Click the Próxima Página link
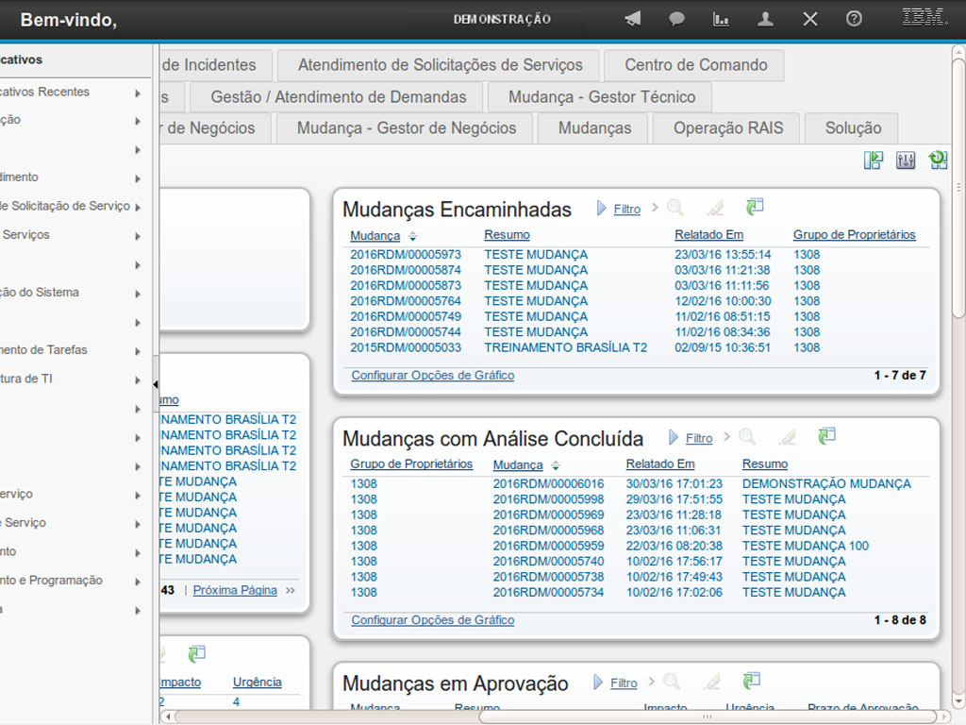The height and width of the screenshot is (725, 966). click(235, 590)
